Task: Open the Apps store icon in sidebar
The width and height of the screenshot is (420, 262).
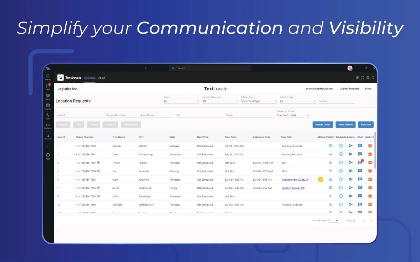Action: (x=48, y=156)
